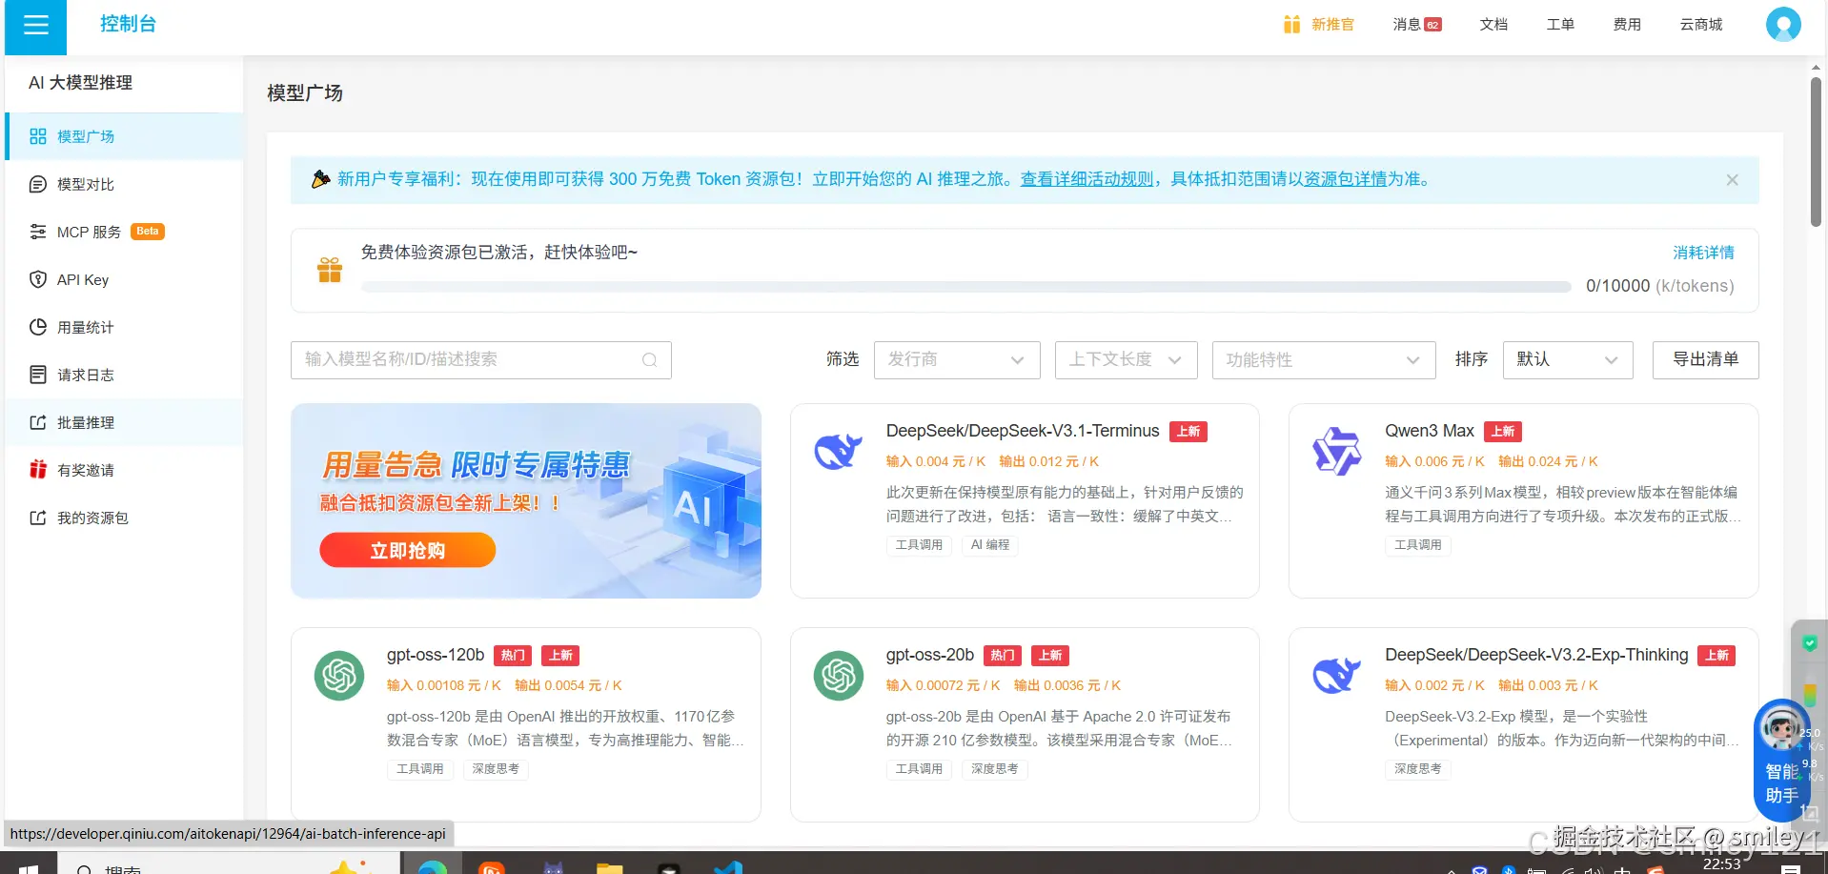This screenshot has width=1828, height=874.
Task: Click the API Key shield icon
Action: [x=38, y=279]
